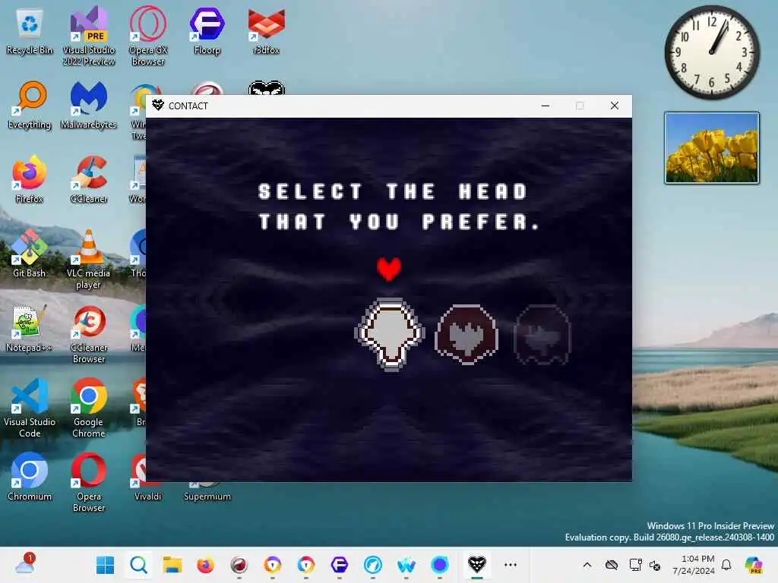Launch Chromium desktop shortcut

pyautogui.click(x=30, y=477)
